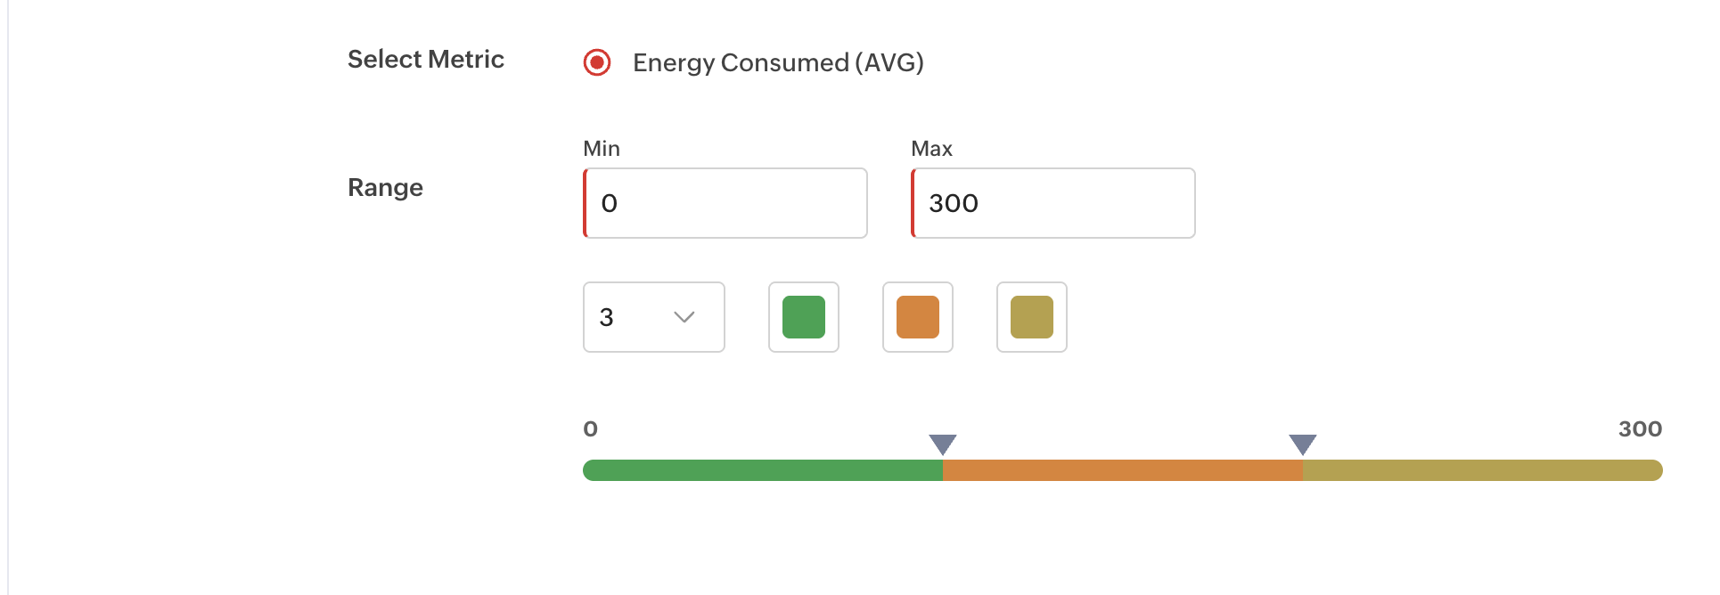1720x595 pixels.
Task: Click the Min label above the input
Action: tap(602, 149)
